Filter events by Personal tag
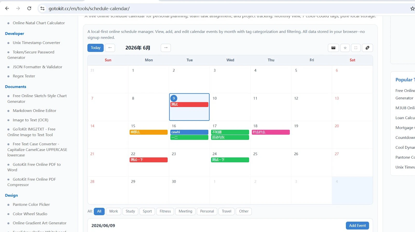Viewport: 415px width, 232px height. [207, 211]
